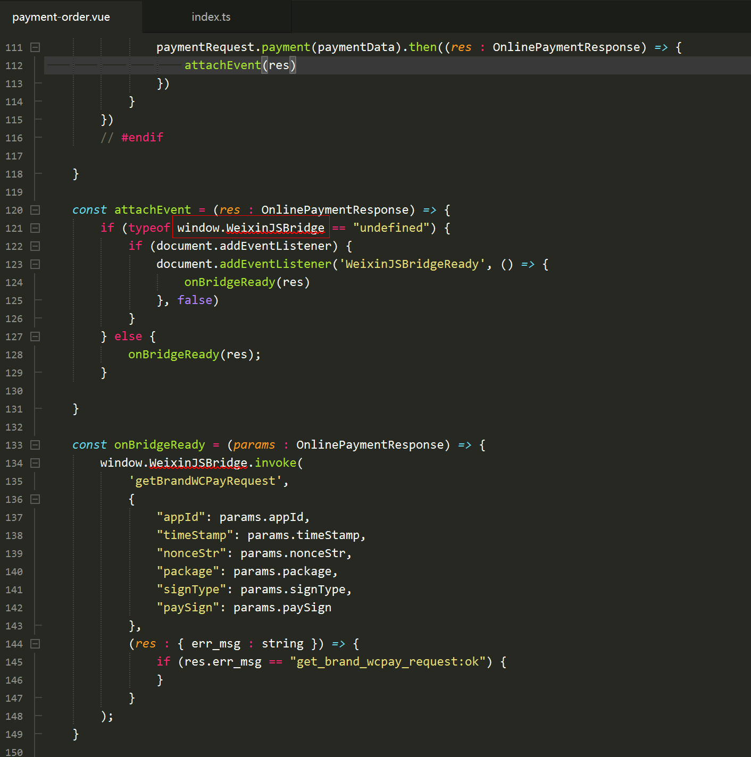
Task: Click line number 149 in the gutter
Action: pos(14,735)
